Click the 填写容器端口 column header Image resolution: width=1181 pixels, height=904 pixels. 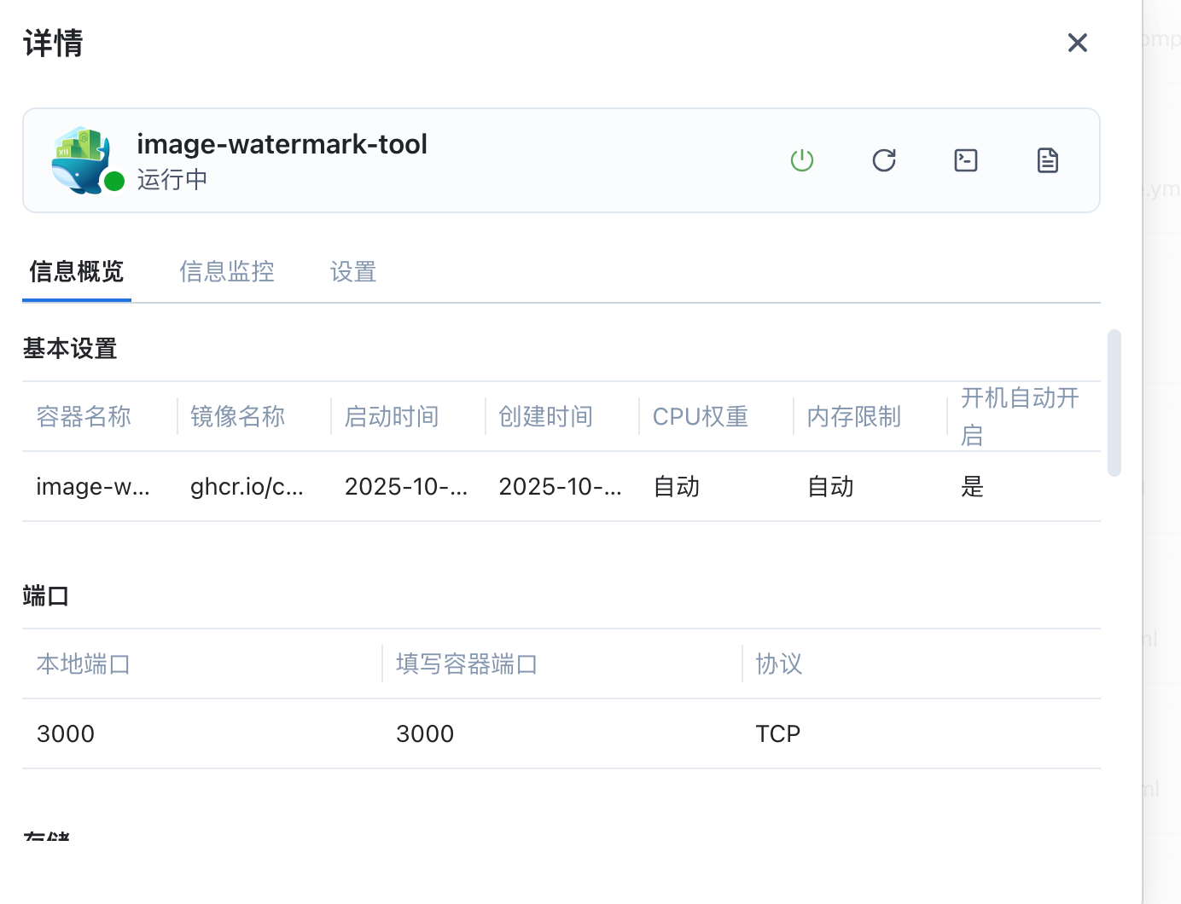pyautogui.click(x=467, y=664)
